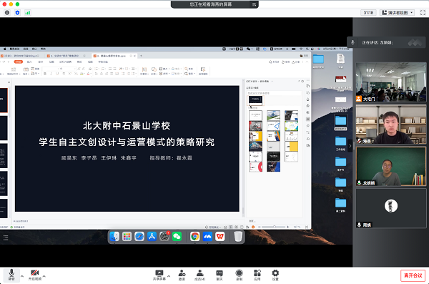429x284 pixels.
Task: Open the speaker view dropdown
Action: pyautogui.click(x=398, y=13)
